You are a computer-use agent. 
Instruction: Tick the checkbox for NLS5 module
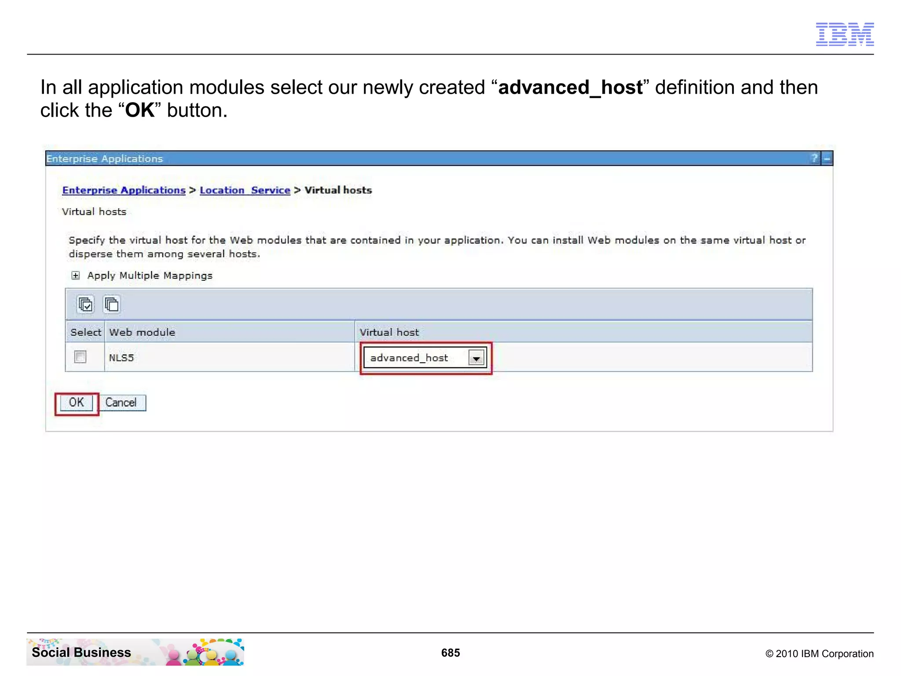(80, 356)
